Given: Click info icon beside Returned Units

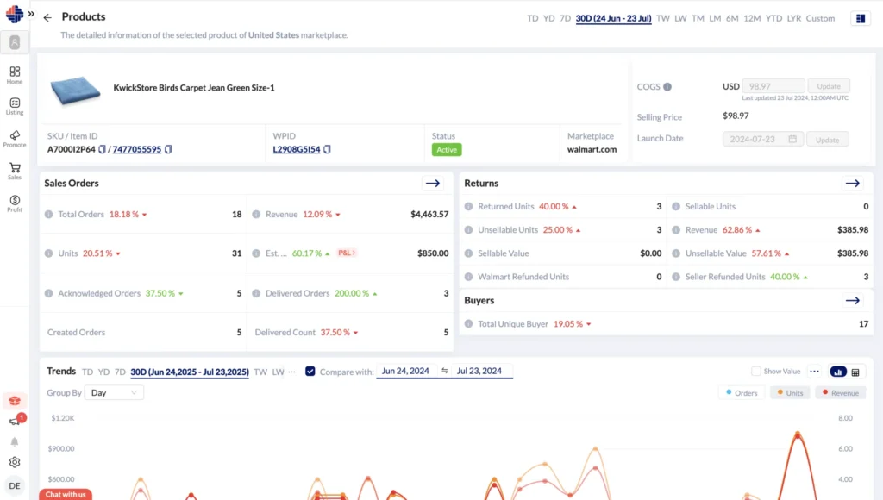Looking at the screenshot, I should pos(468,207).
